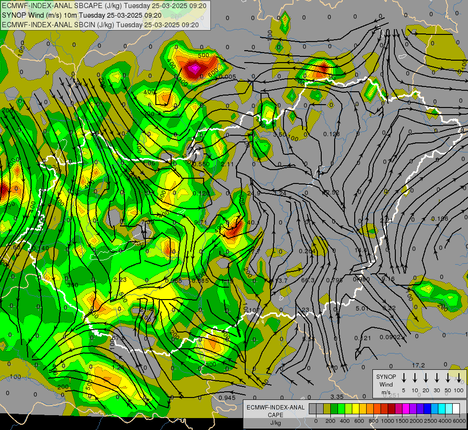Click the map value 3.35
This screenshot has height=430, width=468.
tap(337, 397)
